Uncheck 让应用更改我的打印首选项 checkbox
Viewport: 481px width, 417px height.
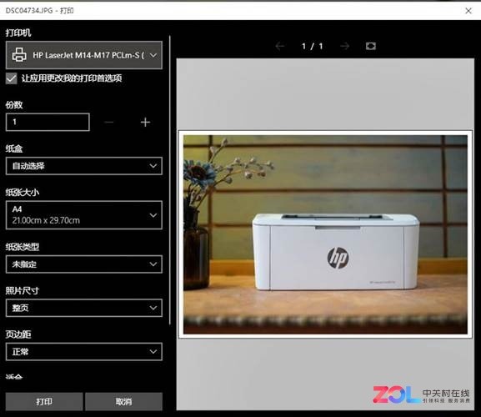12,78
